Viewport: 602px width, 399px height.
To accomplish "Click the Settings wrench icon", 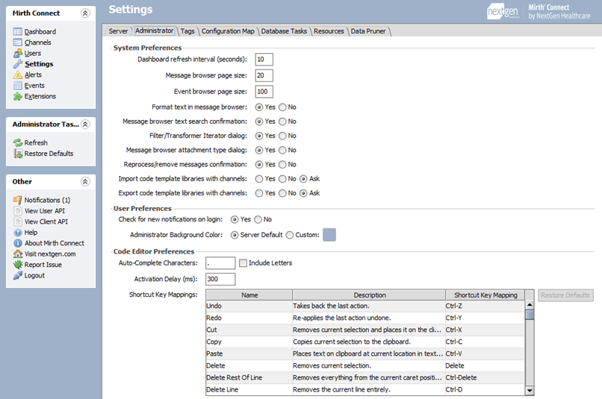I will pos(18,64).
